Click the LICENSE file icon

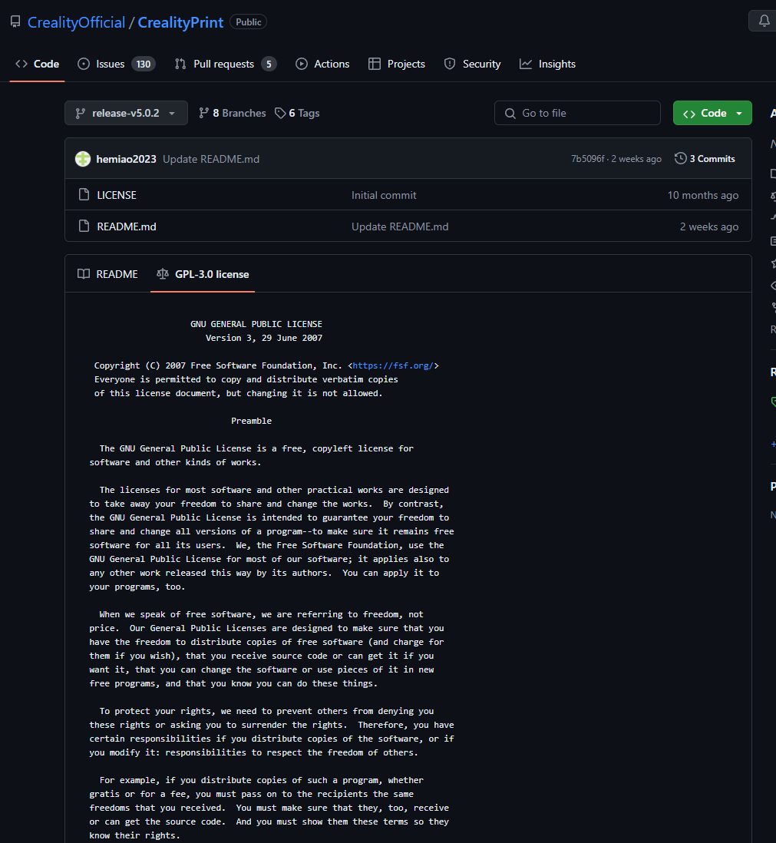[84, 194]
